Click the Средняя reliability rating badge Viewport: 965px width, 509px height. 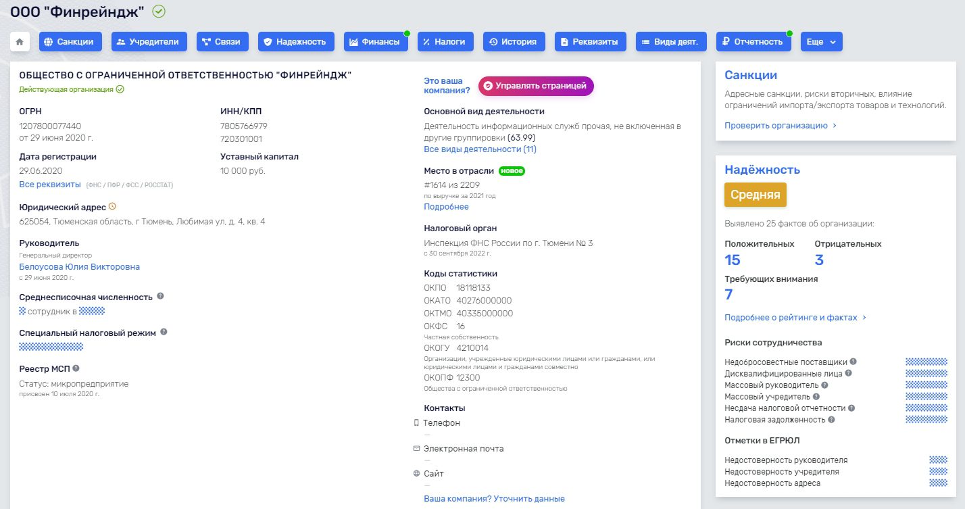point(756,195)
